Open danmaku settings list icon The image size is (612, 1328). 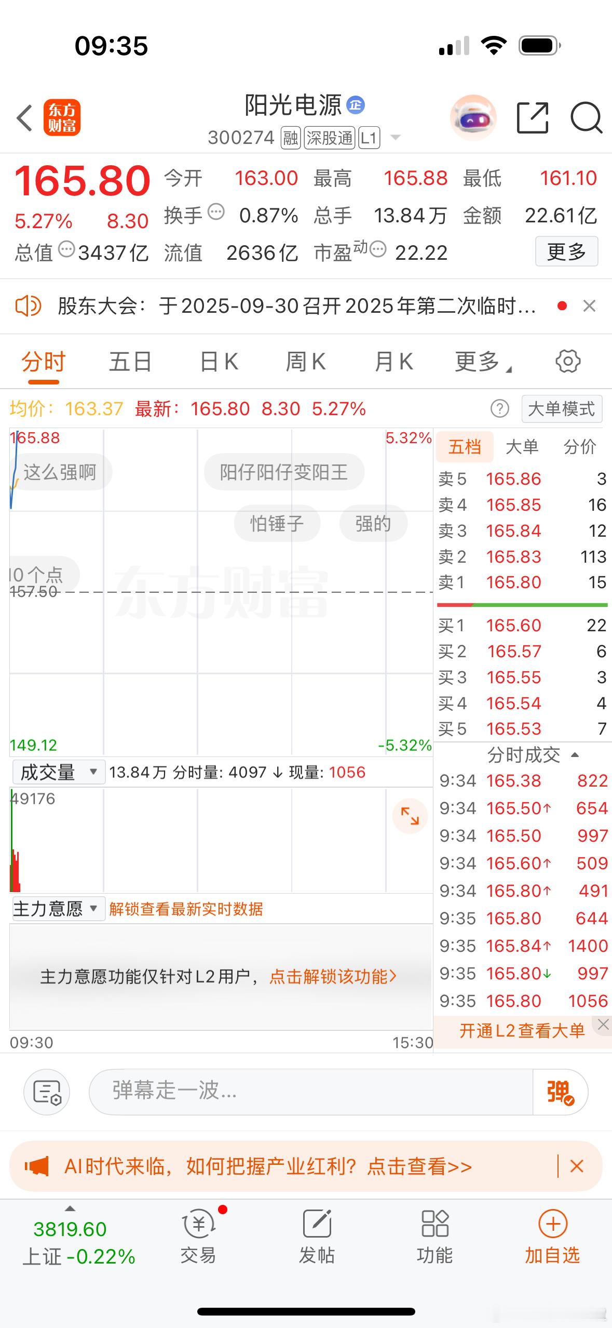click(x=47, y=1092)
